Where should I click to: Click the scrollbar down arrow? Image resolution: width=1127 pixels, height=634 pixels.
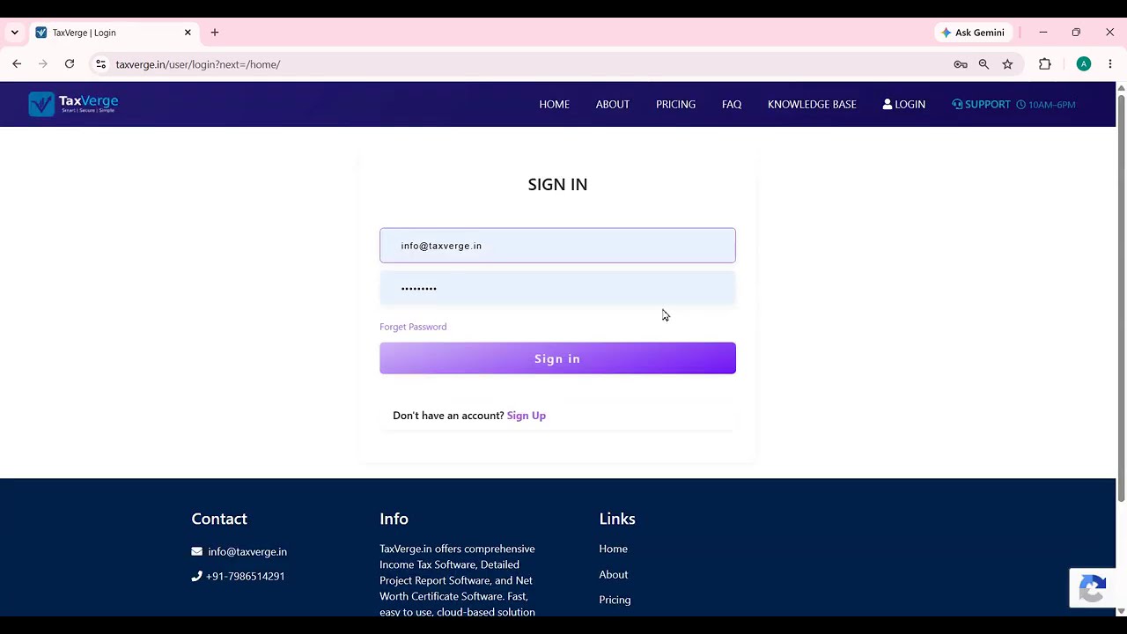[1121, 610]
